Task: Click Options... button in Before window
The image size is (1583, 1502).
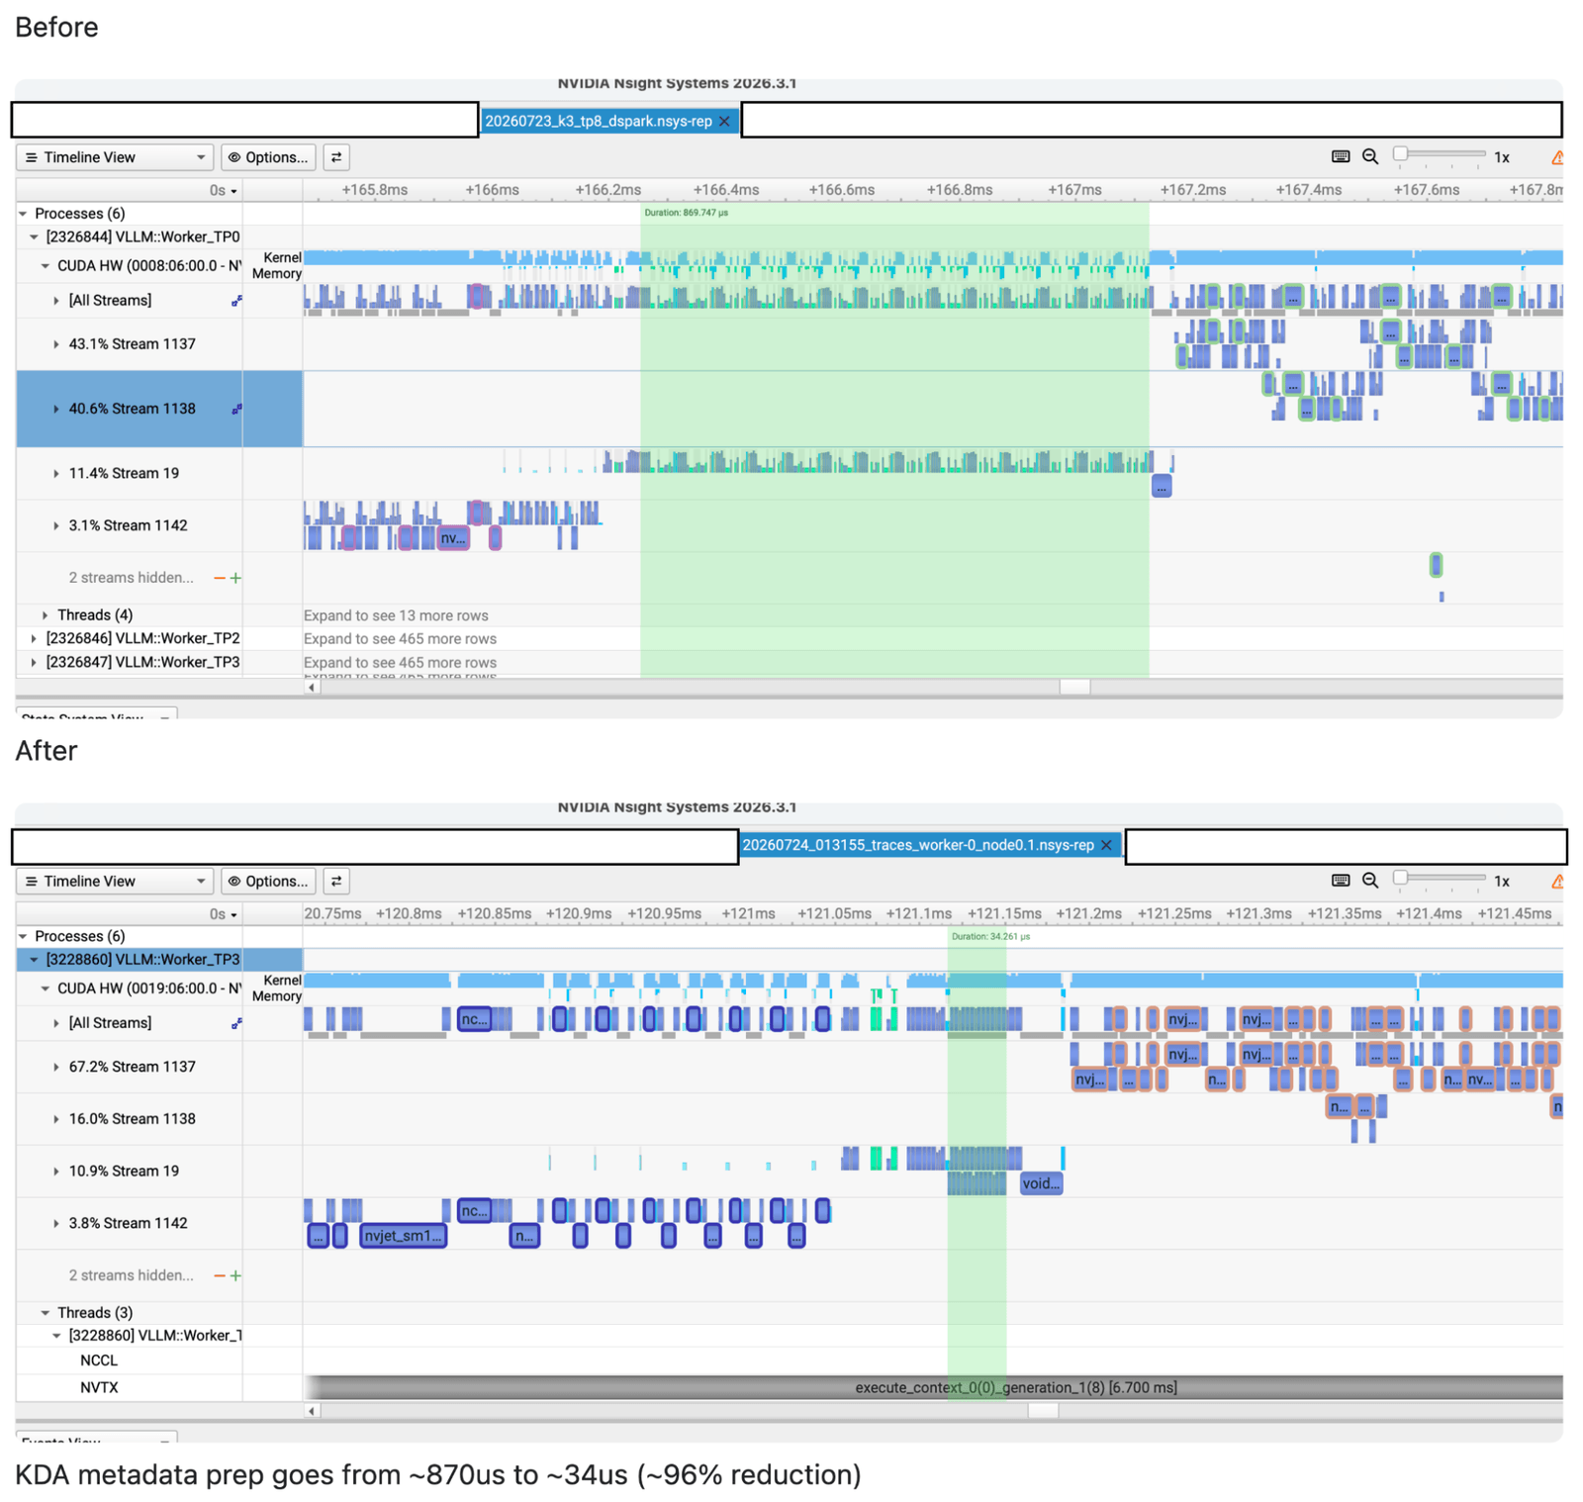Action: pyautogui.click(x=268, y=157)
